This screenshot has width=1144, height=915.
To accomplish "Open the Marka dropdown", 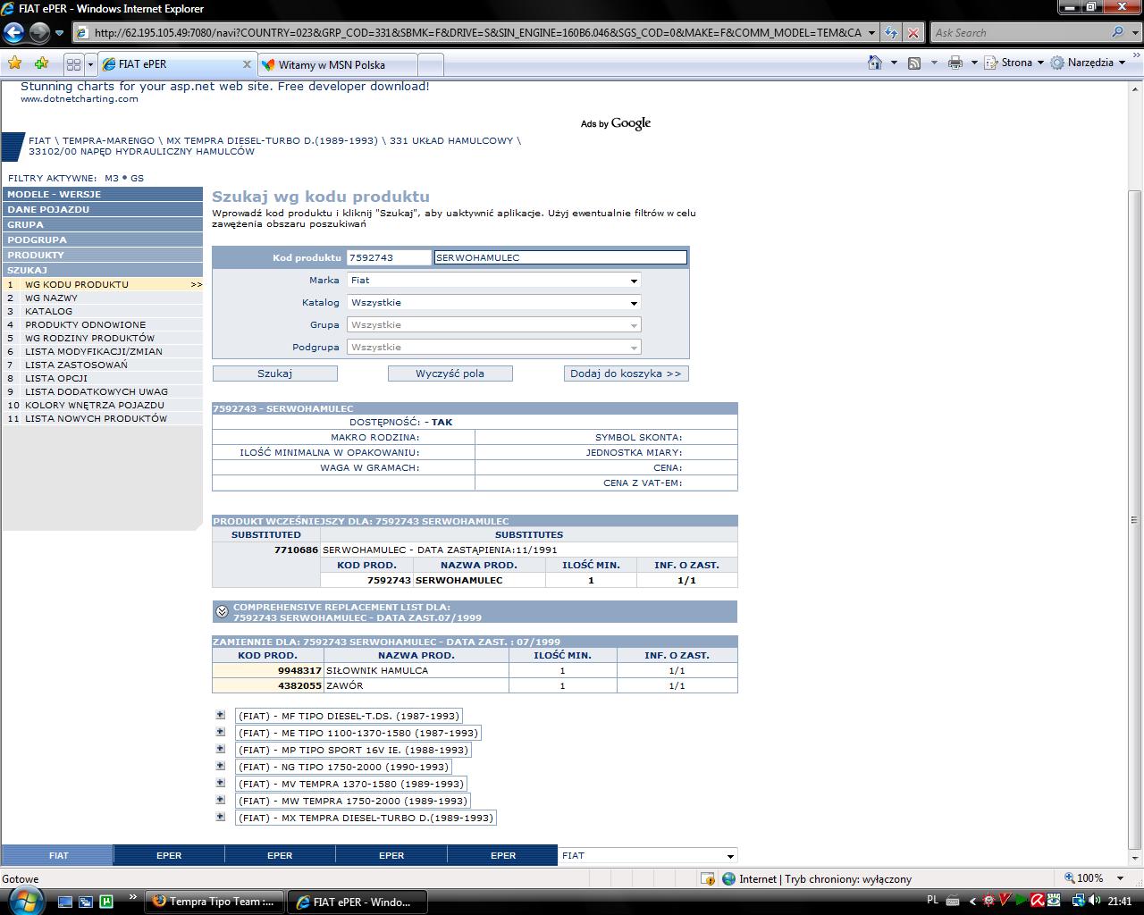I will (494, 280).
